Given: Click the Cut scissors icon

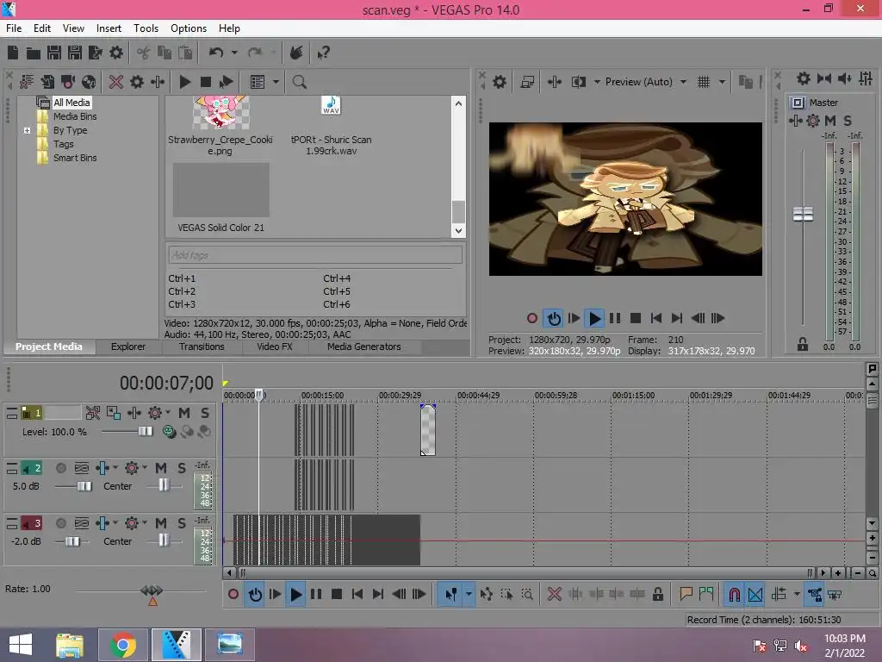Looking at the screenshot, I should [144, 53].
